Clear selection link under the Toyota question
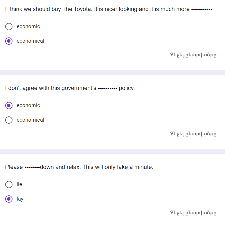The height and width of the screenshot is (225, 225). coord(193,55)
